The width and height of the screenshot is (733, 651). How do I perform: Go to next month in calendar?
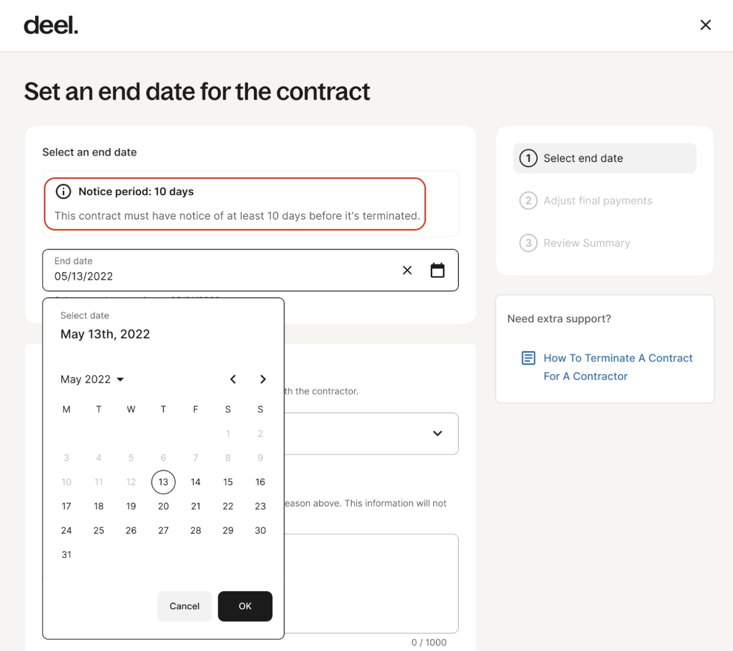click(263, 379)
